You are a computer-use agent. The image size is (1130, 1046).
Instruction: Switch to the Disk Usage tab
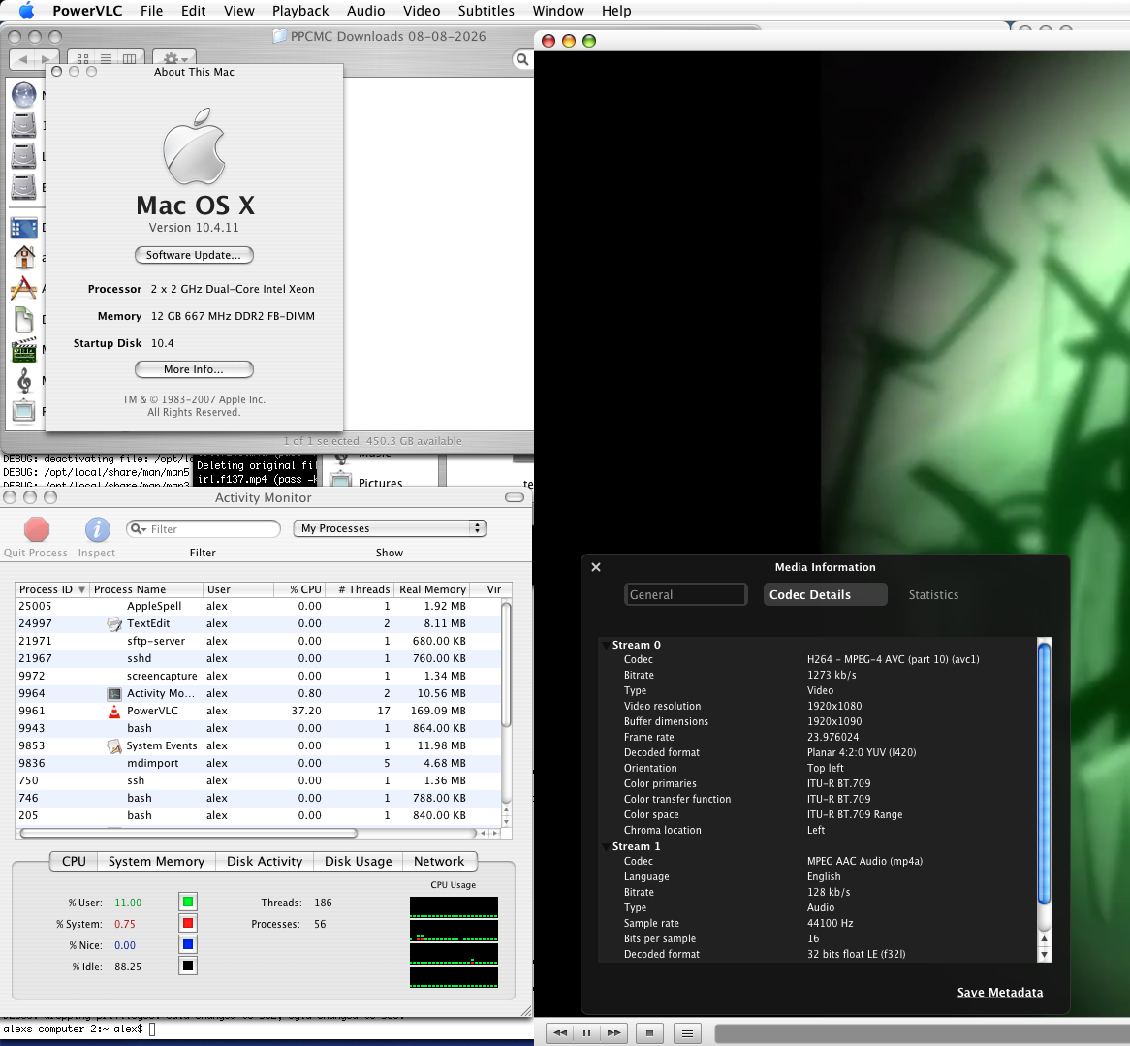[359, 862]
